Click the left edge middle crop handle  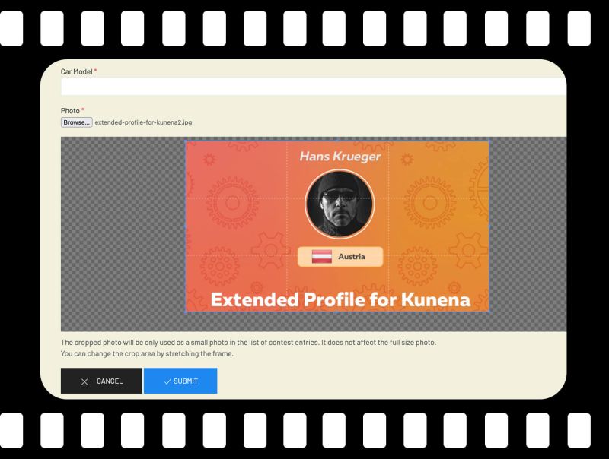pos(186,226)
